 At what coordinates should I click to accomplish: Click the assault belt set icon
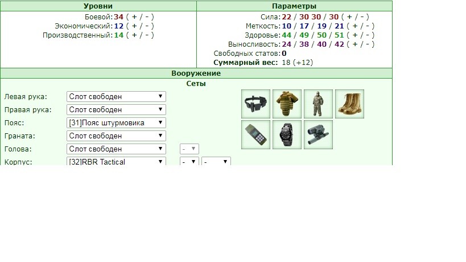coord(256,104)
